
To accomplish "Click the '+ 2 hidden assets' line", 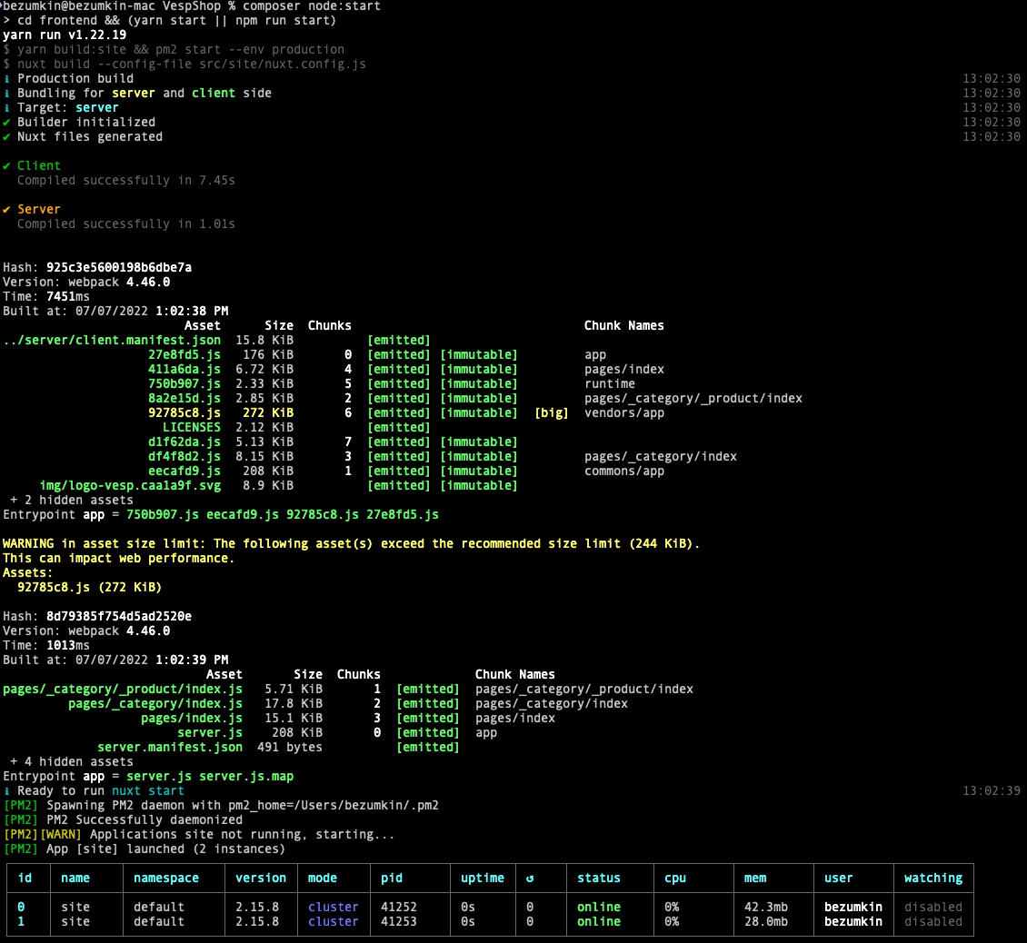I will (72, 500).
